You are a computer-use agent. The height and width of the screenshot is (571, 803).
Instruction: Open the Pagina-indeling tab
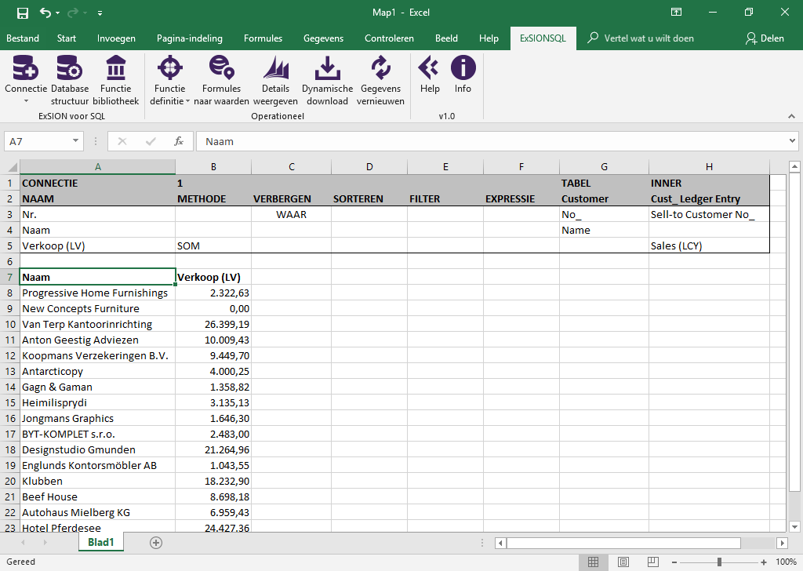[190, 38]
